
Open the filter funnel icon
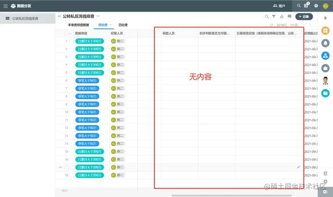click(x=274, y=16)
